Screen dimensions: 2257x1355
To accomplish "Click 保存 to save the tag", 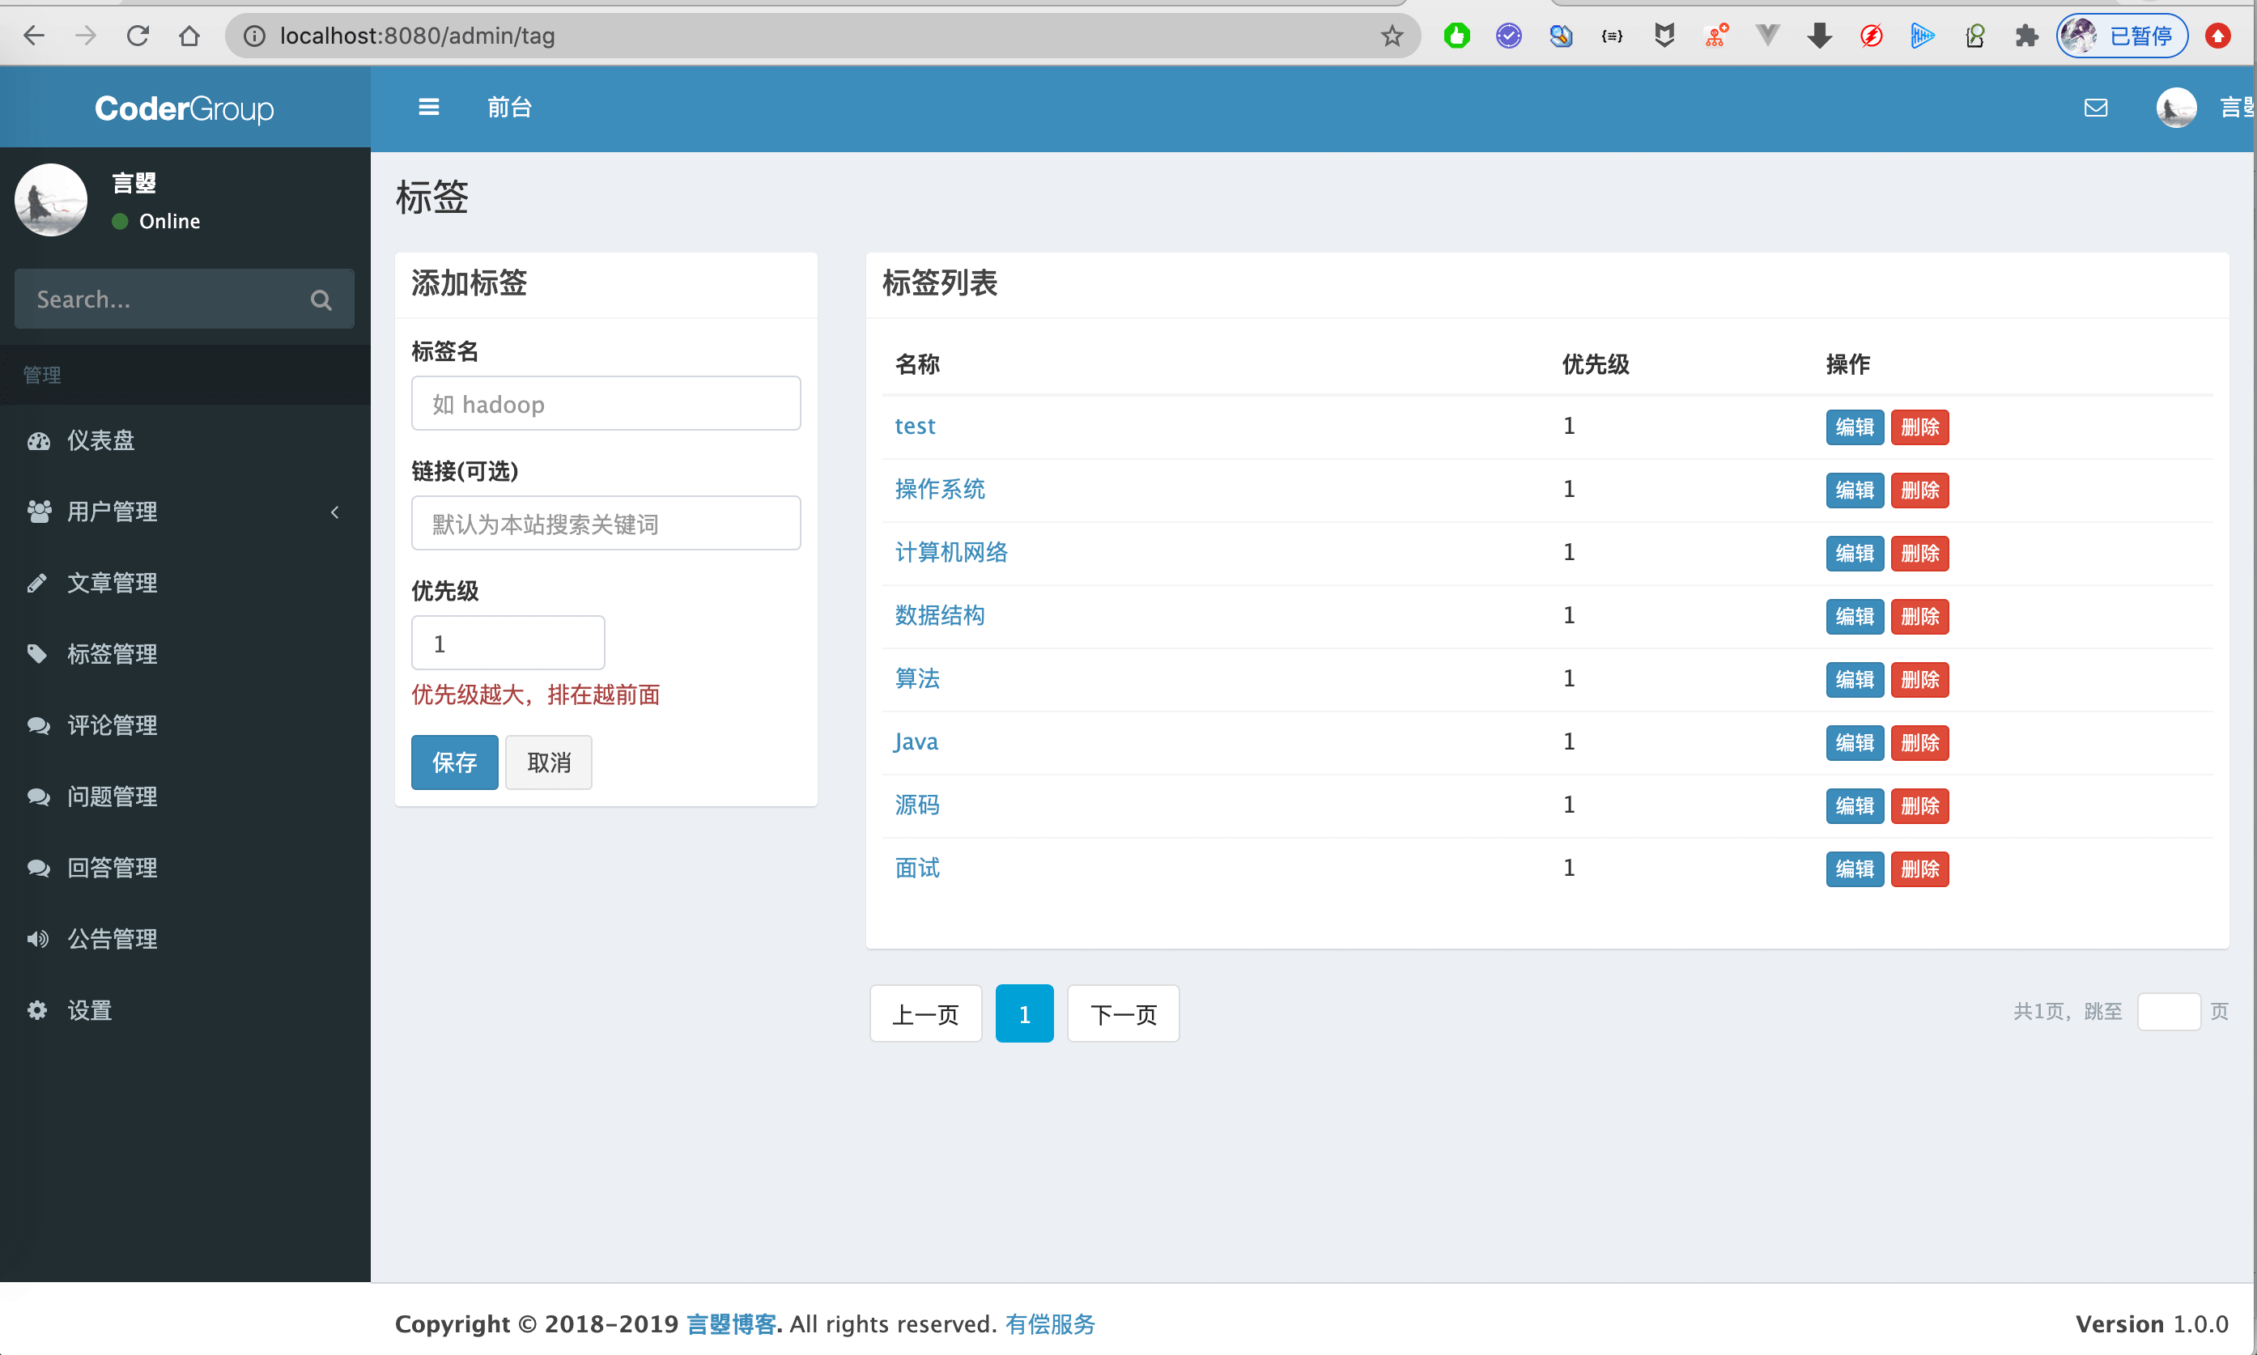I will 454,762.
